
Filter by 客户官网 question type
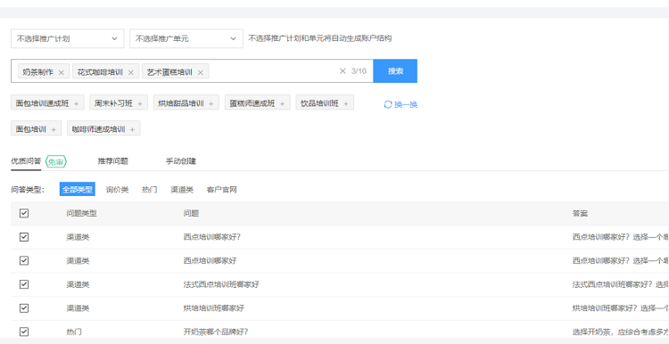221,190
